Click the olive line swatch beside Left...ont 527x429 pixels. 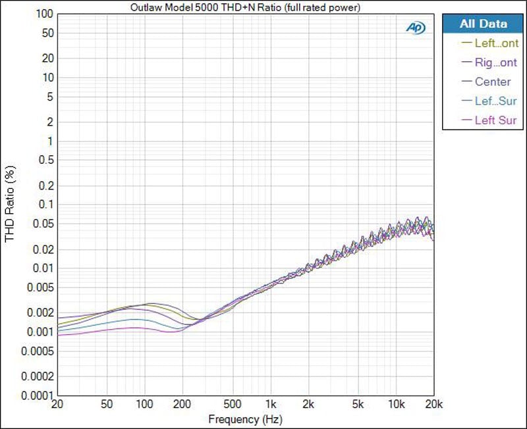pyautogui.click(x=467, y=43)
